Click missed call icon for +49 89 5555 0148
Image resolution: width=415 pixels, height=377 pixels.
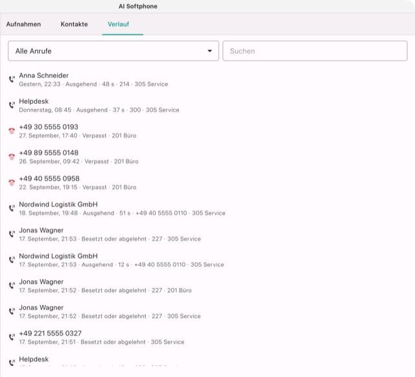pos(12,156)
